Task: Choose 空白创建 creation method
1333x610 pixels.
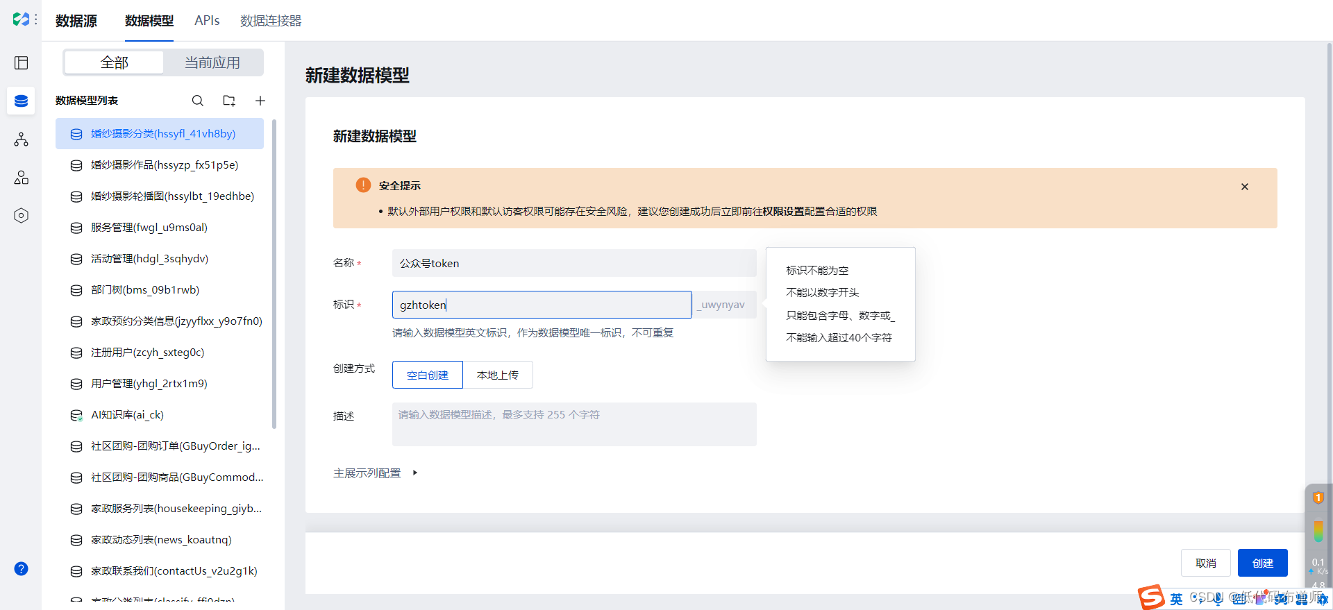Action: click(x=428, y=375)
